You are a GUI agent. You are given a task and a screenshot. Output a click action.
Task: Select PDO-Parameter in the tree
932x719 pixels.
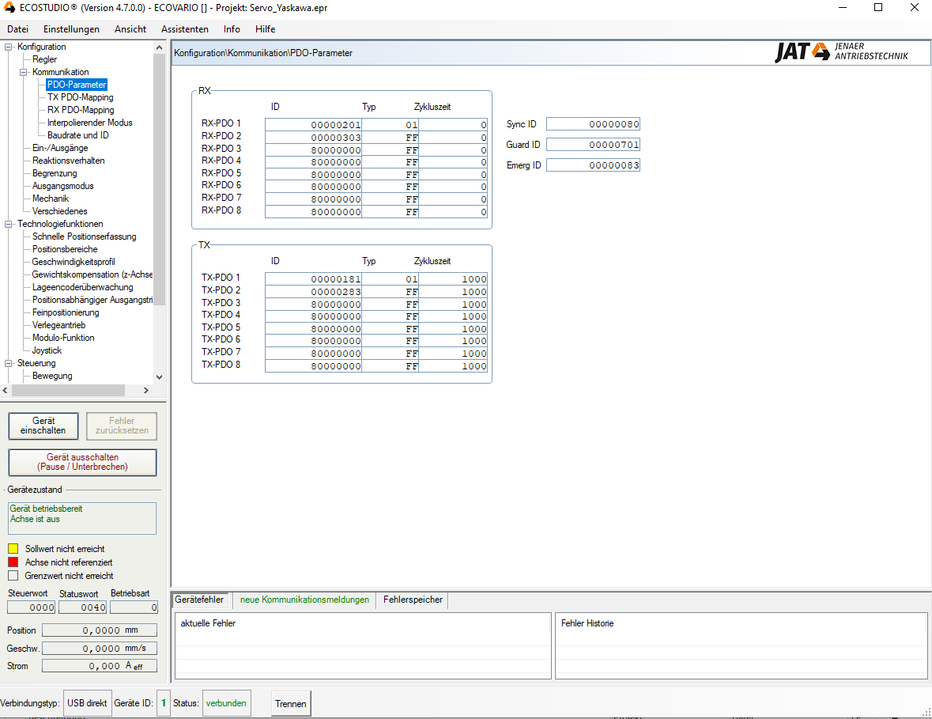(x=77, y=85)
